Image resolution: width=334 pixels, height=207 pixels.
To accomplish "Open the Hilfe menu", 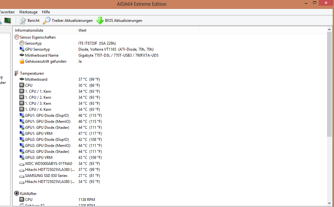I will [46, 12].
